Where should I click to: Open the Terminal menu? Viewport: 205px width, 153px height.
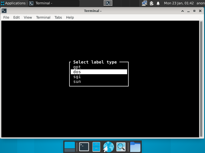pyautogui.click(x=43, y=17)
